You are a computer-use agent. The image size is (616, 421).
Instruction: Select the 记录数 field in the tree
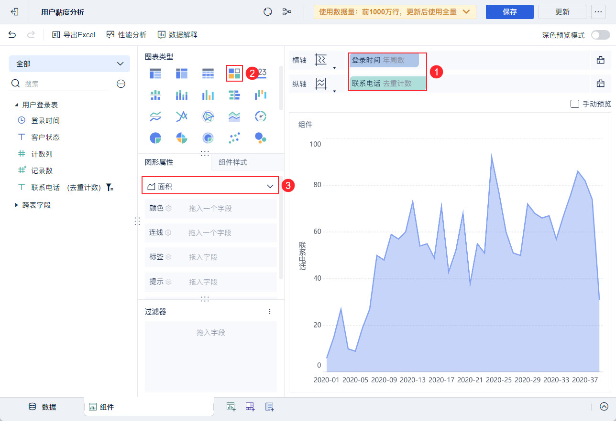[x=42, y=171]
